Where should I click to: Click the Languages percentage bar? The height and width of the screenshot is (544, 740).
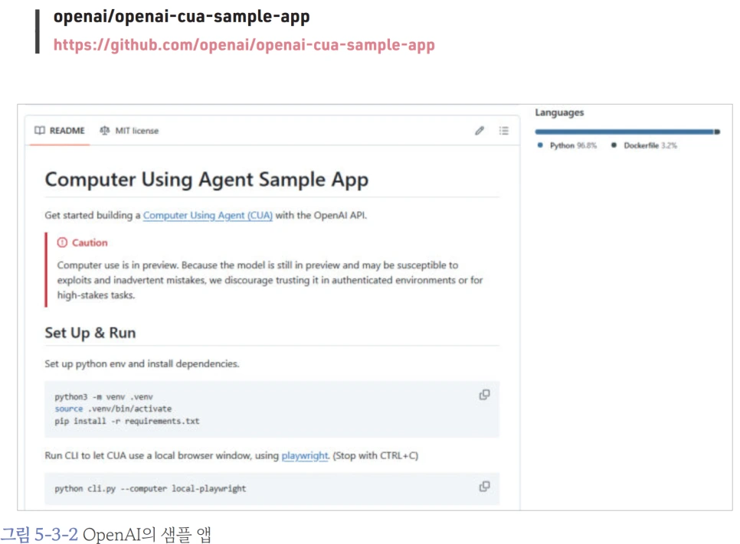[627, 132]
